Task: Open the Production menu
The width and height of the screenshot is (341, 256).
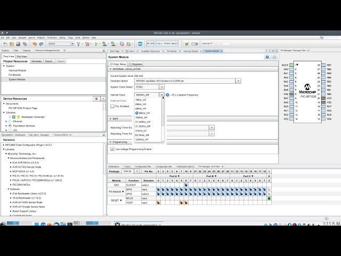Action: (52, 38)
